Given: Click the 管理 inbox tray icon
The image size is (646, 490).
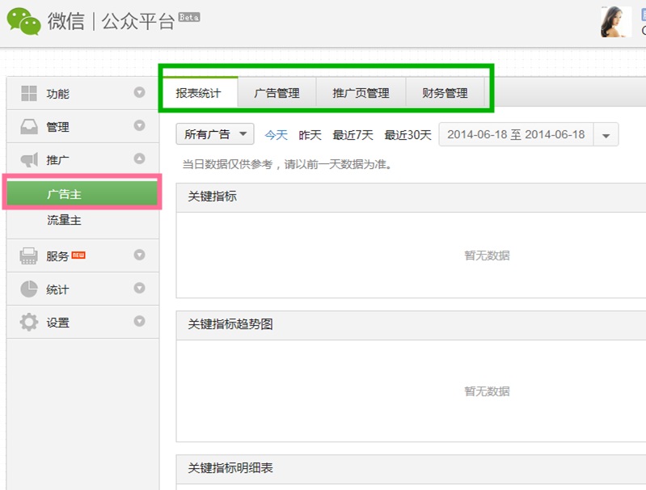Looking at the screenshot, I should point(29,127).
